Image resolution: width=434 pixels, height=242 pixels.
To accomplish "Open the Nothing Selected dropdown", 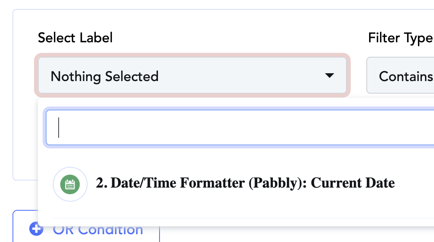I will [192, 76].
